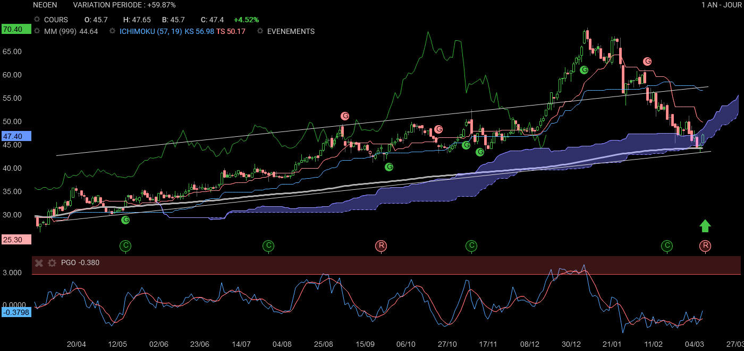The height and width of the screenshot is (351, 744).
Task: Open C event marker just before 04/08
Action: [x=268, y=245]
